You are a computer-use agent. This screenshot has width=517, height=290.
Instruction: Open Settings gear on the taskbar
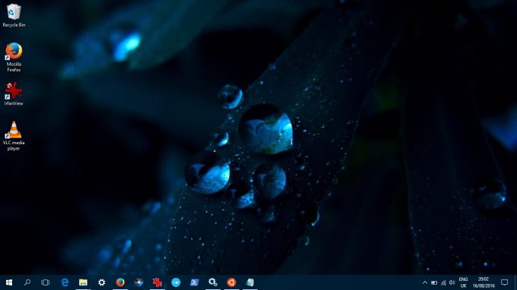click(102, 282)
